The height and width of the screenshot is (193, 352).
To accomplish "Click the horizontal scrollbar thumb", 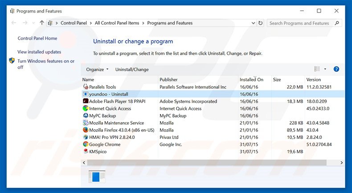I will pyautogui.click(x=207, y=162).
